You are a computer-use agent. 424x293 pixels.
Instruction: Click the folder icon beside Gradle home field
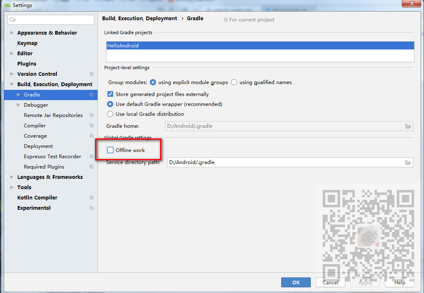coord(408,126)
